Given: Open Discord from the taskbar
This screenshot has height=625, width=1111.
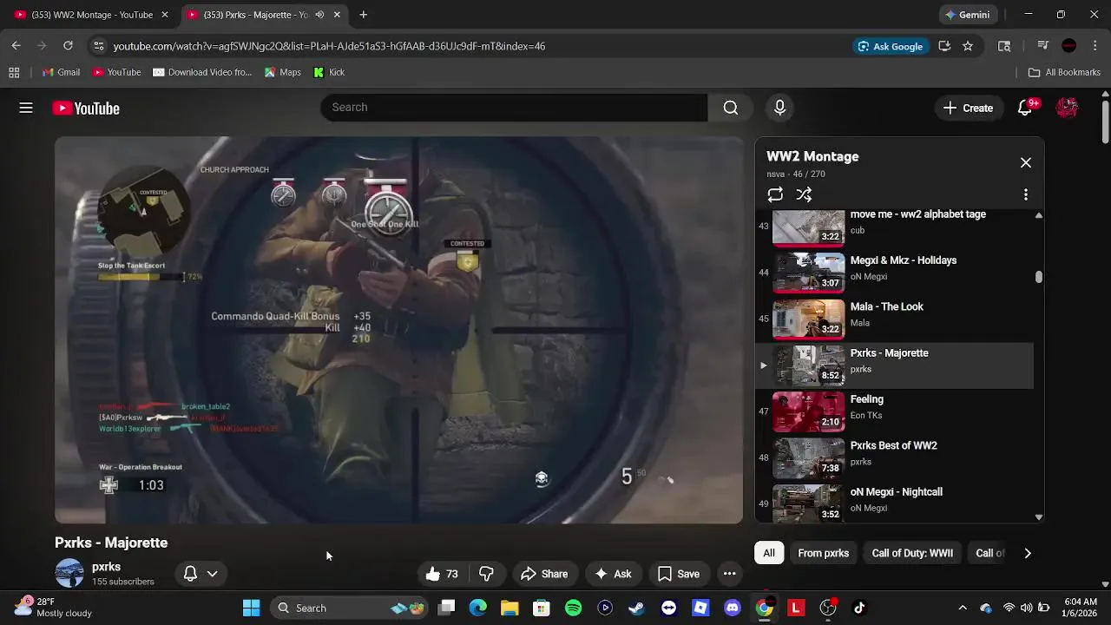Looking at the screenshot, I should (x=732, y=608).
